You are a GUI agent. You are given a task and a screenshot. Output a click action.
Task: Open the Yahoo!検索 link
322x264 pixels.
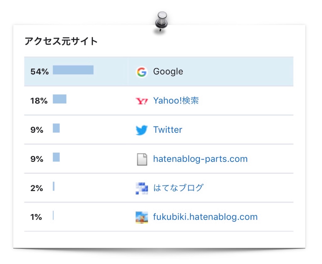[176, 100]
